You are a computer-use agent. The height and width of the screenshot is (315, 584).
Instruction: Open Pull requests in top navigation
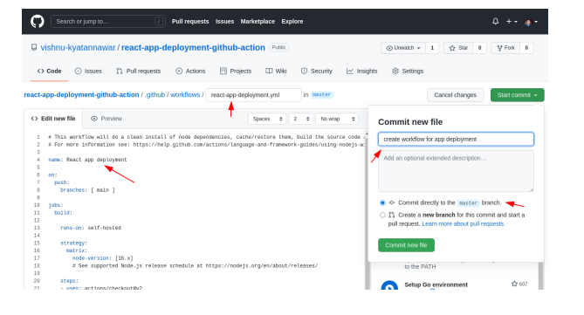coord(190,22)
